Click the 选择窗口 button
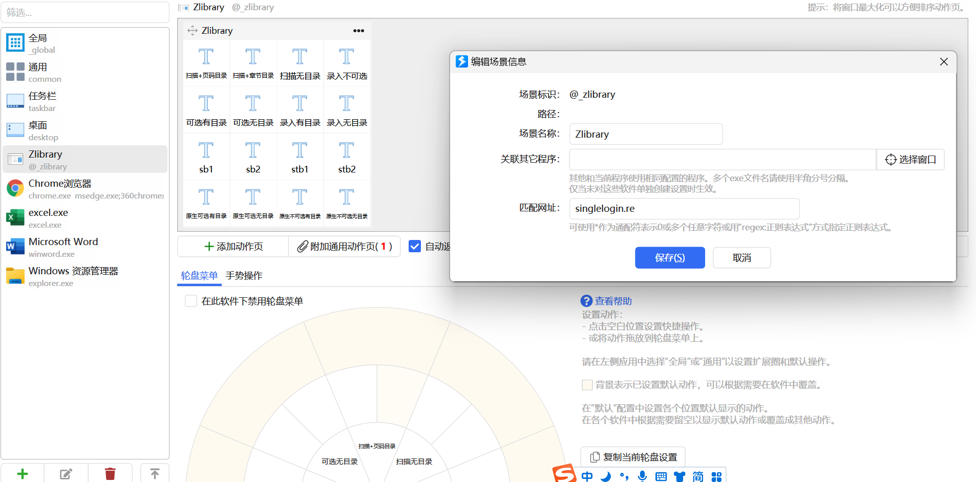Viewport: 976px width, 482px height. (910, 160)
